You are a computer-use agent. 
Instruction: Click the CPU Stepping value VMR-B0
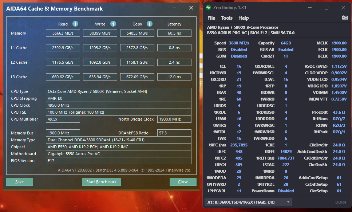pyautogui.click(x=119, y=98)
